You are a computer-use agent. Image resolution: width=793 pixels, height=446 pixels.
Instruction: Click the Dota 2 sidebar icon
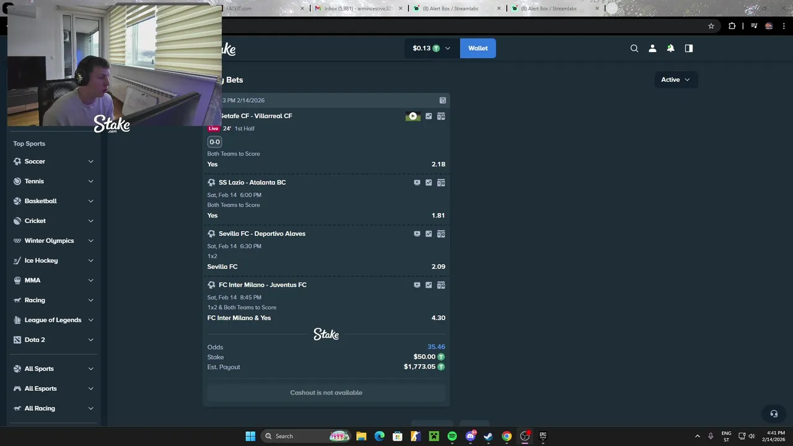tap(17, 340)
